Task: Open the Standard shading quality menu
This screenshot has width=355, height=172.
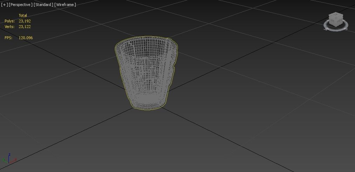Action: 43,5
